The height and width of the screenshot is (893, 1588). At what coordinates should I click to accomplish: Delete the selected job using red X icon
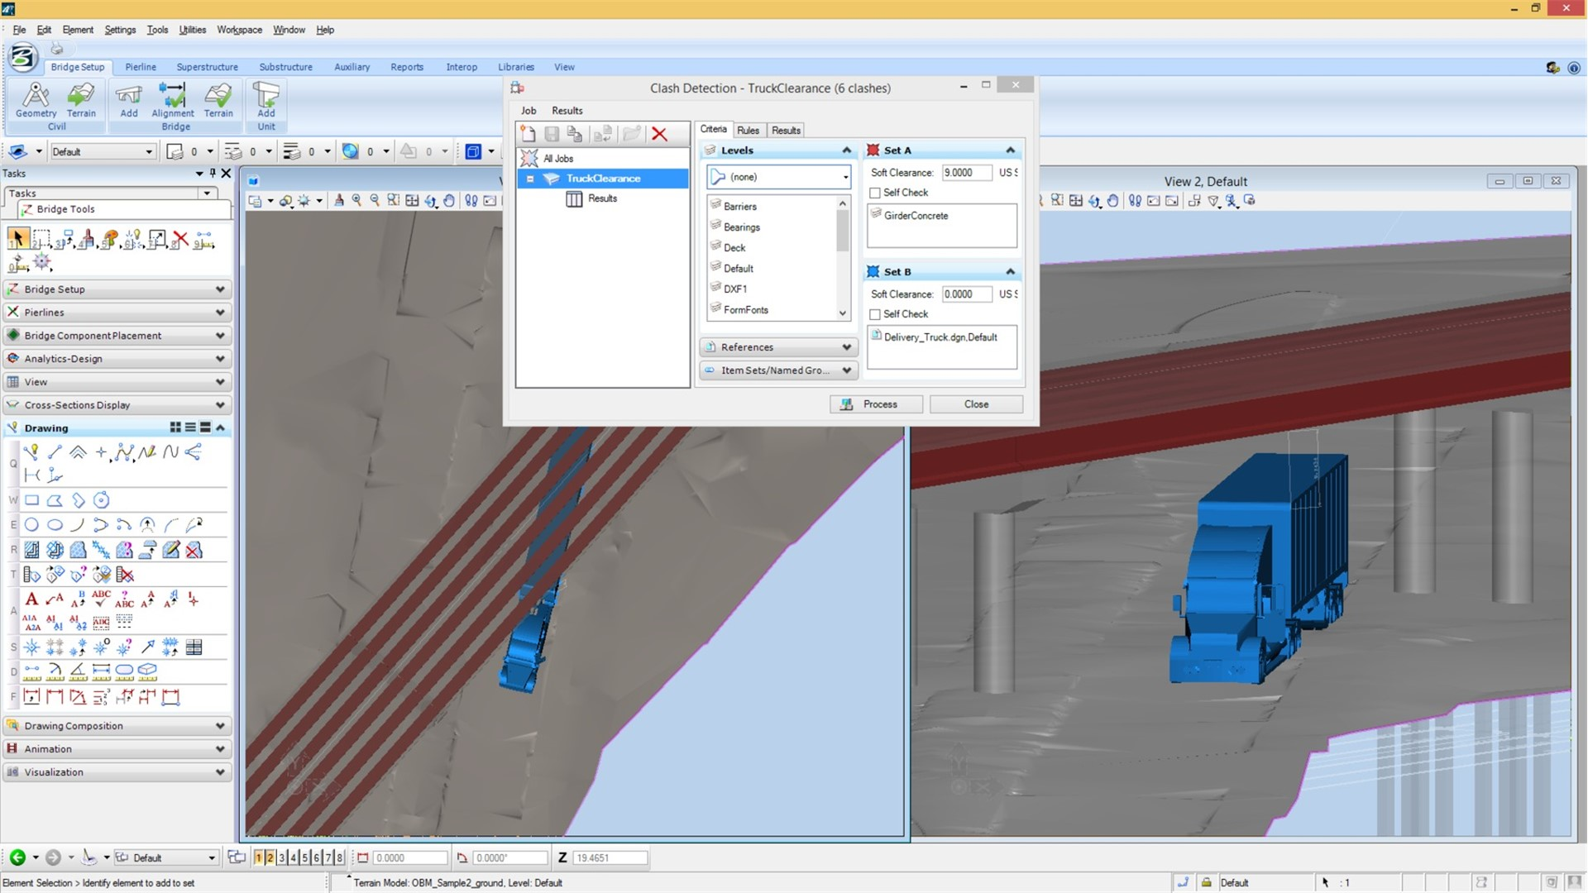(x=659, y=134)
